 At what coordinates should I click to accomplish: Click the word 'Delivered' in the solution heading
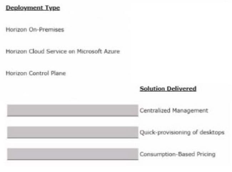[x=182, y=89]
